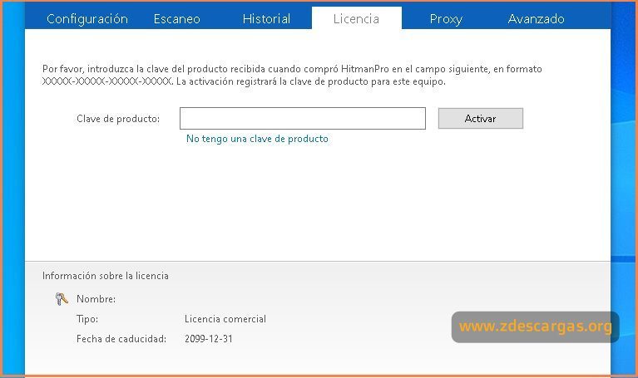Click the 'Información sobre la licencia' heading

point(106,276)
